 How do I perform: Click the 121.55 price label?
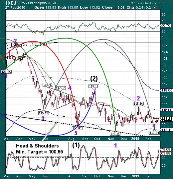6,72
